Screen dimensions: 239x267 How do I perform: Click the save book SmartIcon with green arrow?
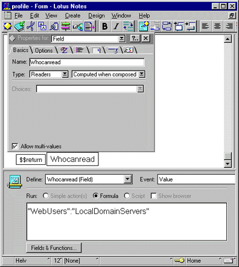(19, 27)
